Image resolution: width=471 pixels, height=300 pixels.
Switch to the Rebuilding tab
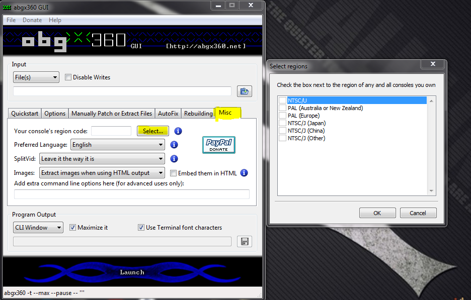coord(198,113)
